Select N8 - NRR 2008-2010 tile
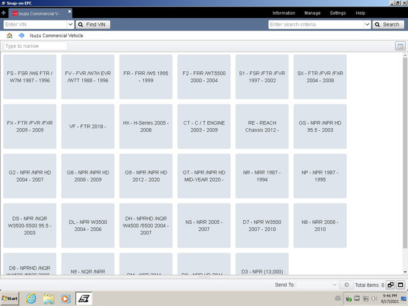 point(320,226)
